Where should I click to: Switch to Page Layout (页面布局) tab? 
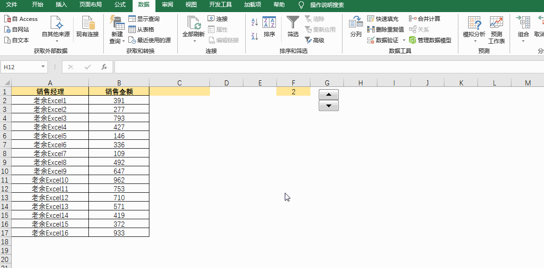point(91,5)
